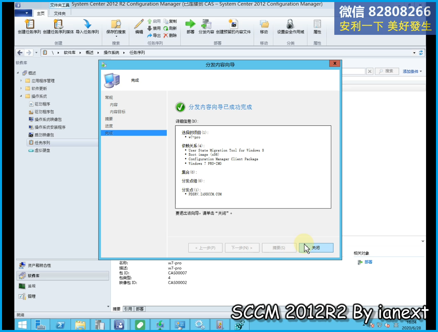This screenshot has width=438, height=332.
Task: Click the 编辑 pencil icon
Action: click(139, 24)
